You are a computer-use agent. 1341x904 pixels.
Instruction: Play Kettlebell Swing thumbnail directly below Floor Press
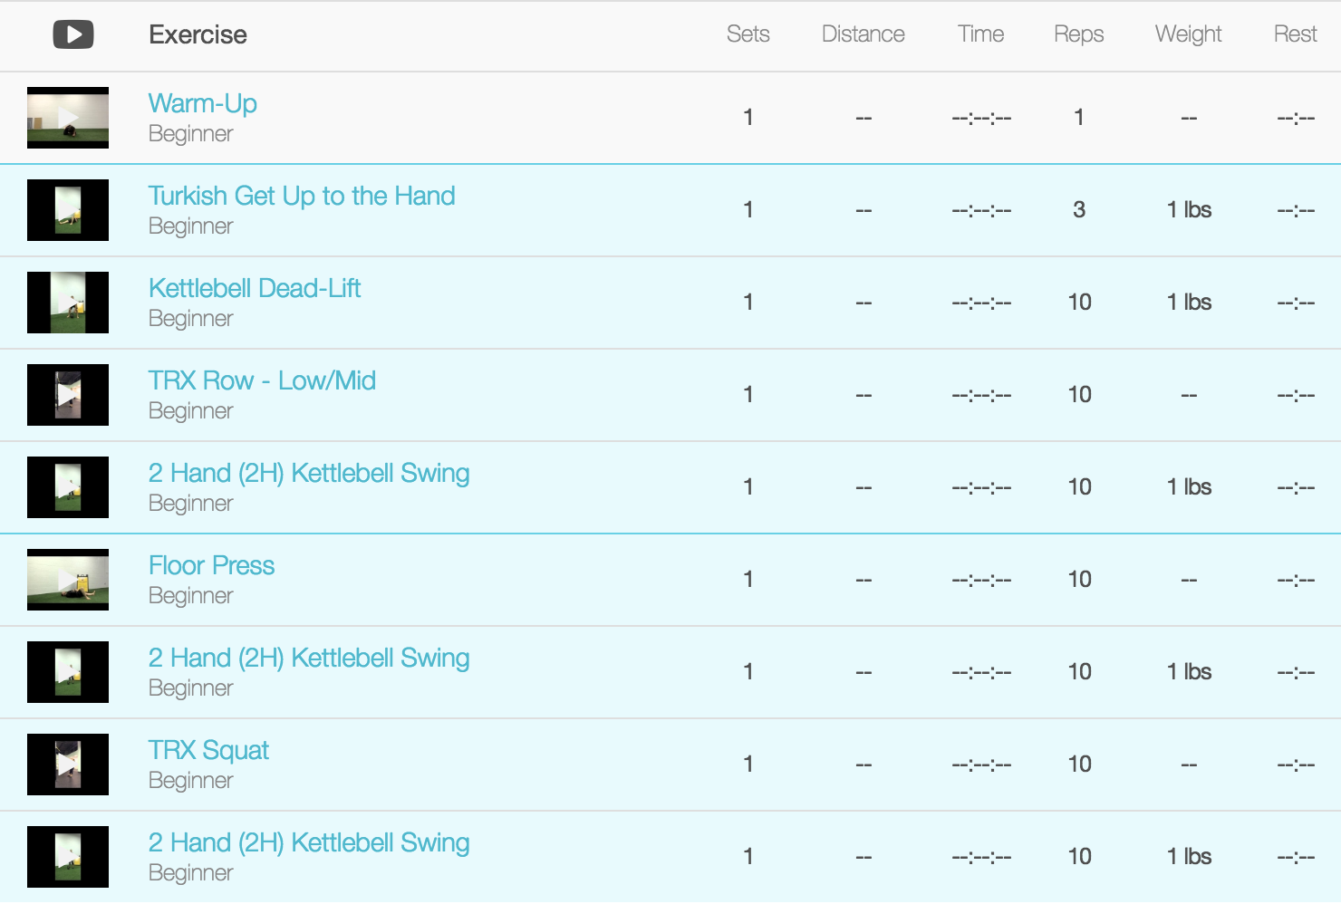click(68, 672)
